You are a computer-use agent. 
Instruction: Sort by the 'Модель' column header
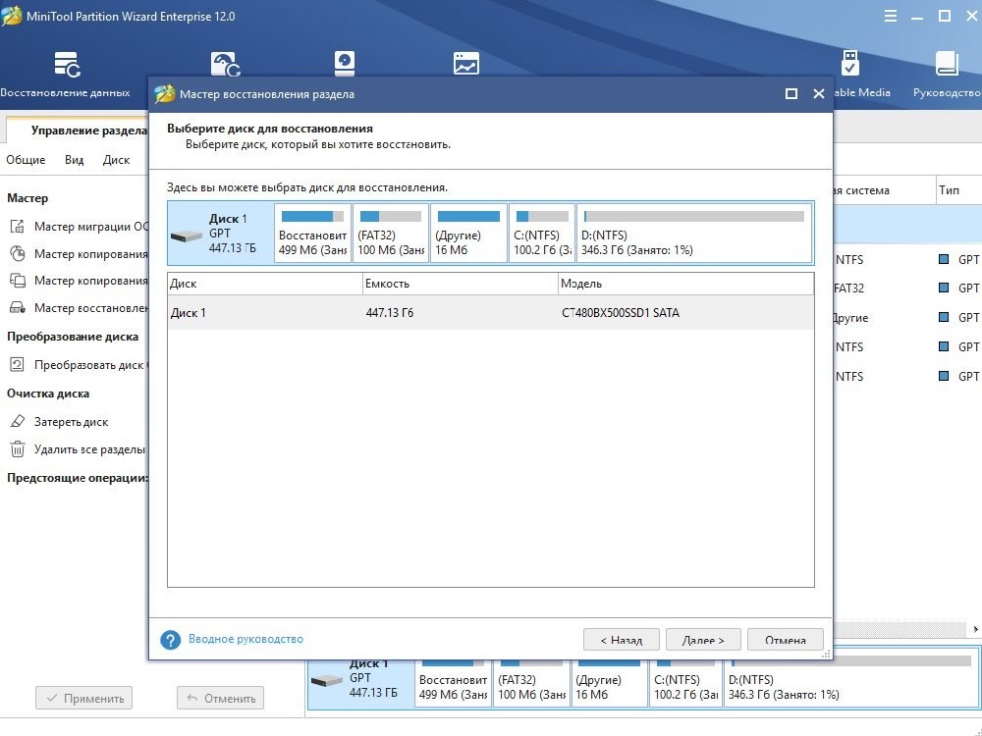pos(686,284)
